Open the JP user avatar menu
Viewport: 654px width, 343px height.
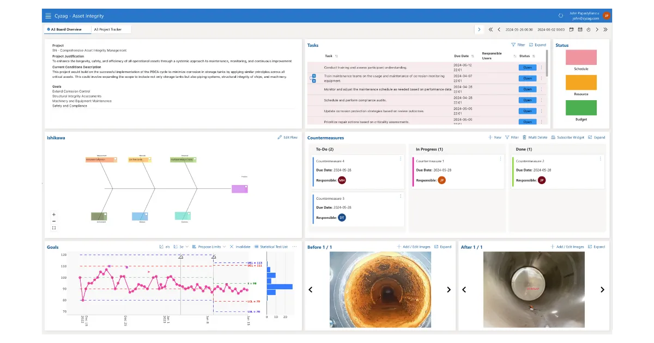click(x=607, y=16)
